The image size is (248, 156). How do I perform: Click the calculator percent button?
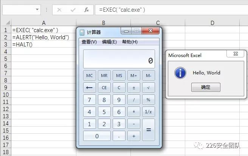tap(148, 100)
